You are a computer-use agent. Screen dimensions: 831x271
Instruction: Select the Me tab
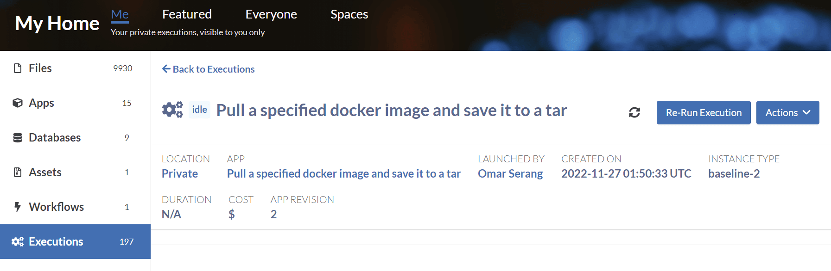[x=120, y=14]
